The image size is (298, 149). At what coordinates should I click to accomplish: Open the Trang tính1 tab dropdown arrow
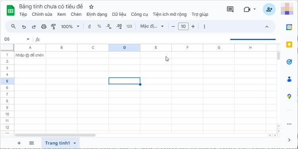pyautogui.click(x=75, y=143)
